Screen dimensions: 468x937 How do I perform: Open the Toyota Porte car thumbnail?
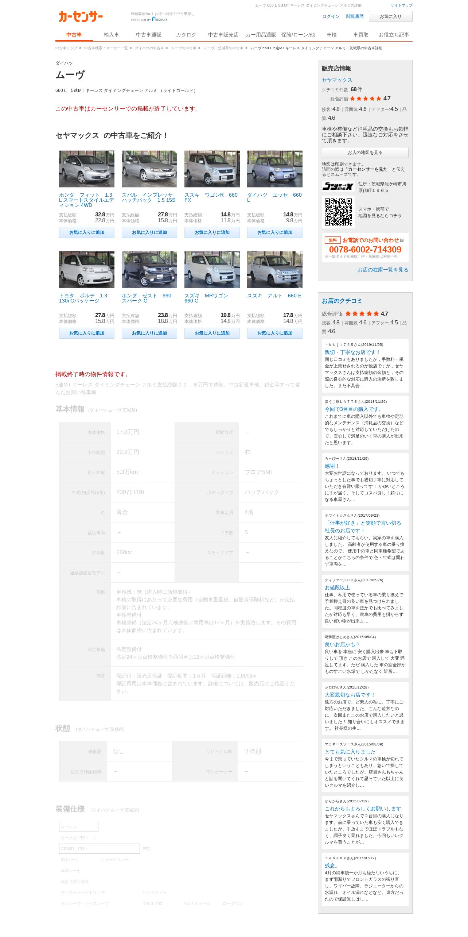tap(87, 270)
